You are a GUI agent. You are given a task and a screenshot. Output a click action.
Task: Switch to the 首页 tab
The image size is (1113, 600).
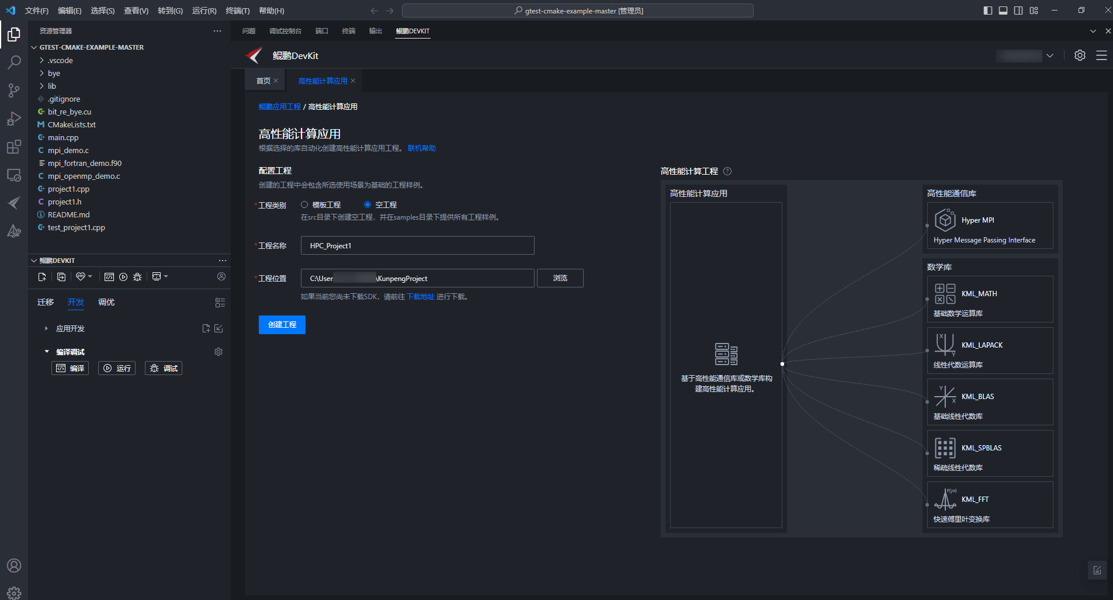point(263,81)
